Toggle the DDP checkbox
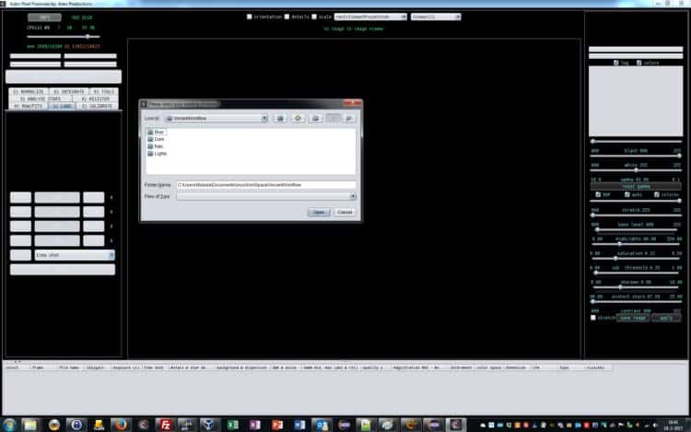 point(598,194)
